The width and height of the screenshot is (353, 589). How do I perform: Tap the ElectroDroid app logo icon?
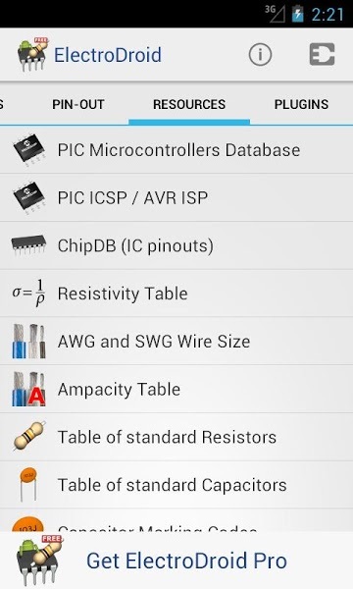[33, 54]
